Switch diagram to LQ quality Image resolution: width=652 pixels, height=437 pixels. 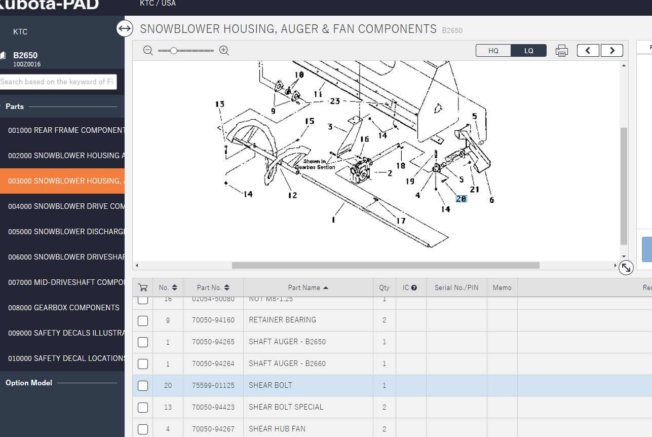529,51
